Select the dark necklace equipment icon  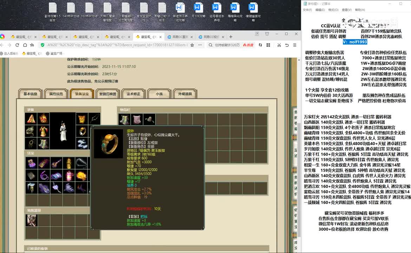(x=94, y=119)
